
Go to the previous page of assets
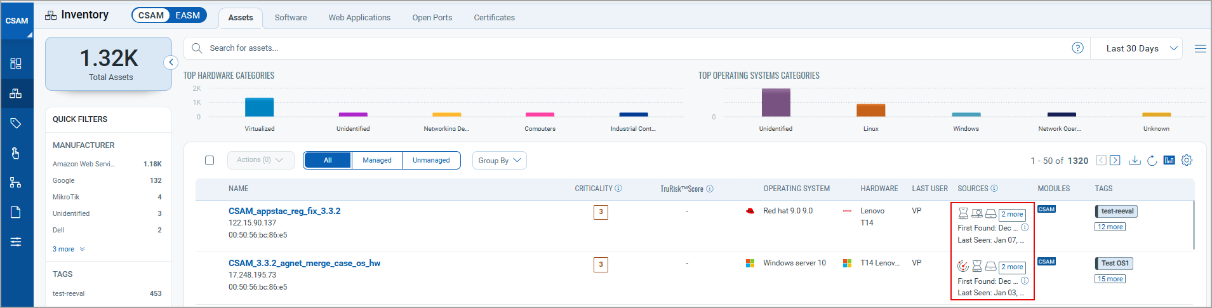1102,160
